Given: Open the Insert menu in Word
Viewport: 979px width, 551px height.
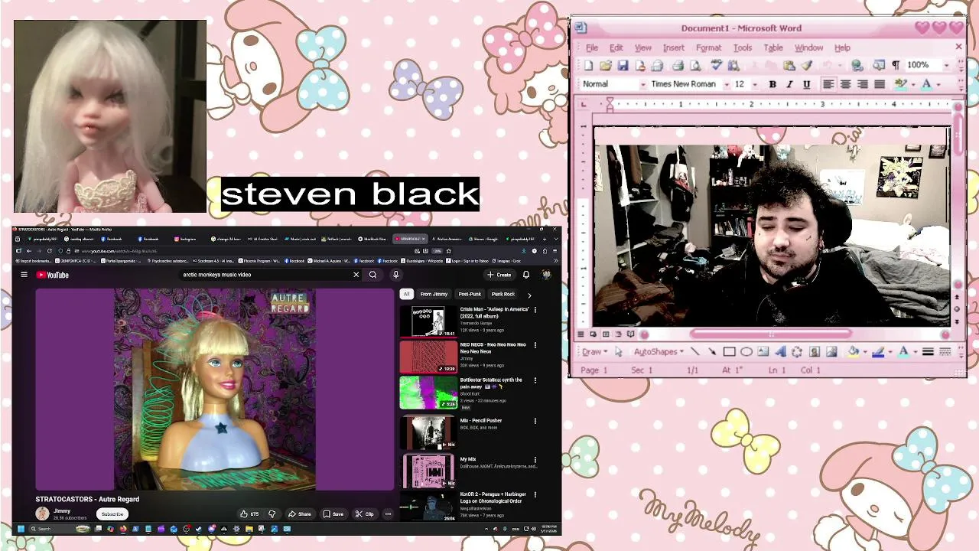Looking at the screenshot, I should coord(673,47).
